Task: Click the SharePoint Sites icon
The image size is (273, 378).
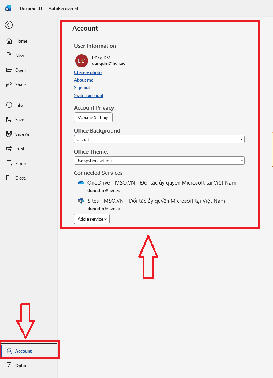Action: coord(81,201)
